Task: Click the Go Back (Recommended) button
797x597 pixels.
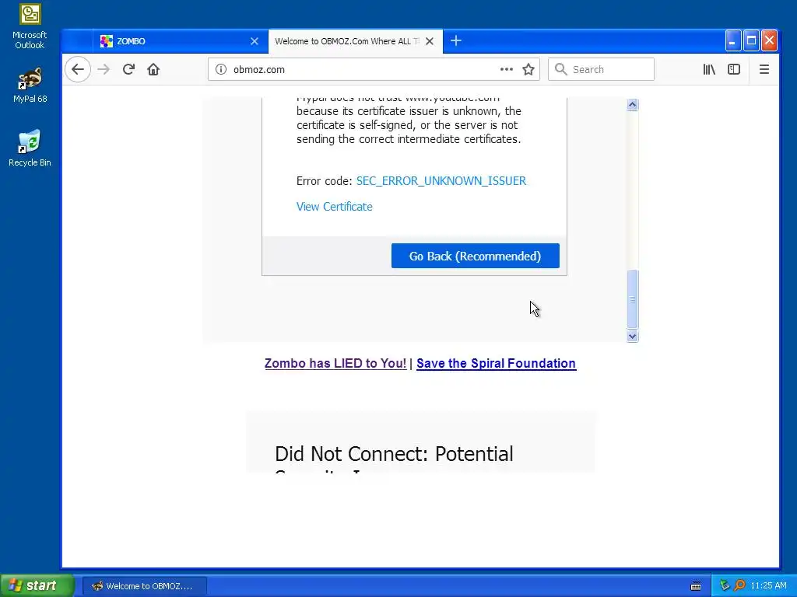Action: tap(476, 256)
